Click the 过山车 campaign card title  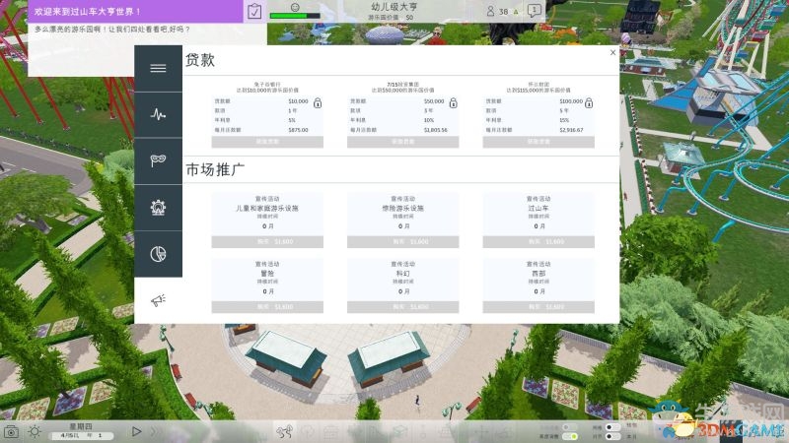click(x=538, y=208)
